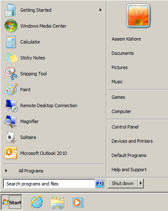This screenshot has height=211, width=168.
Task: Open the Windows Media Center icon
Action: click(x=11, y=26)
